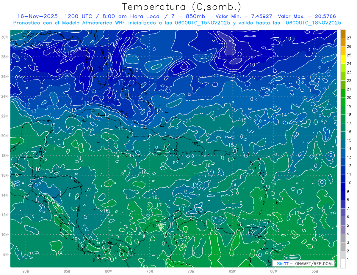The width and height of the screenshot is (357, 275).
Task: Click the brown band atop the color bar
Action: point(343,34)
